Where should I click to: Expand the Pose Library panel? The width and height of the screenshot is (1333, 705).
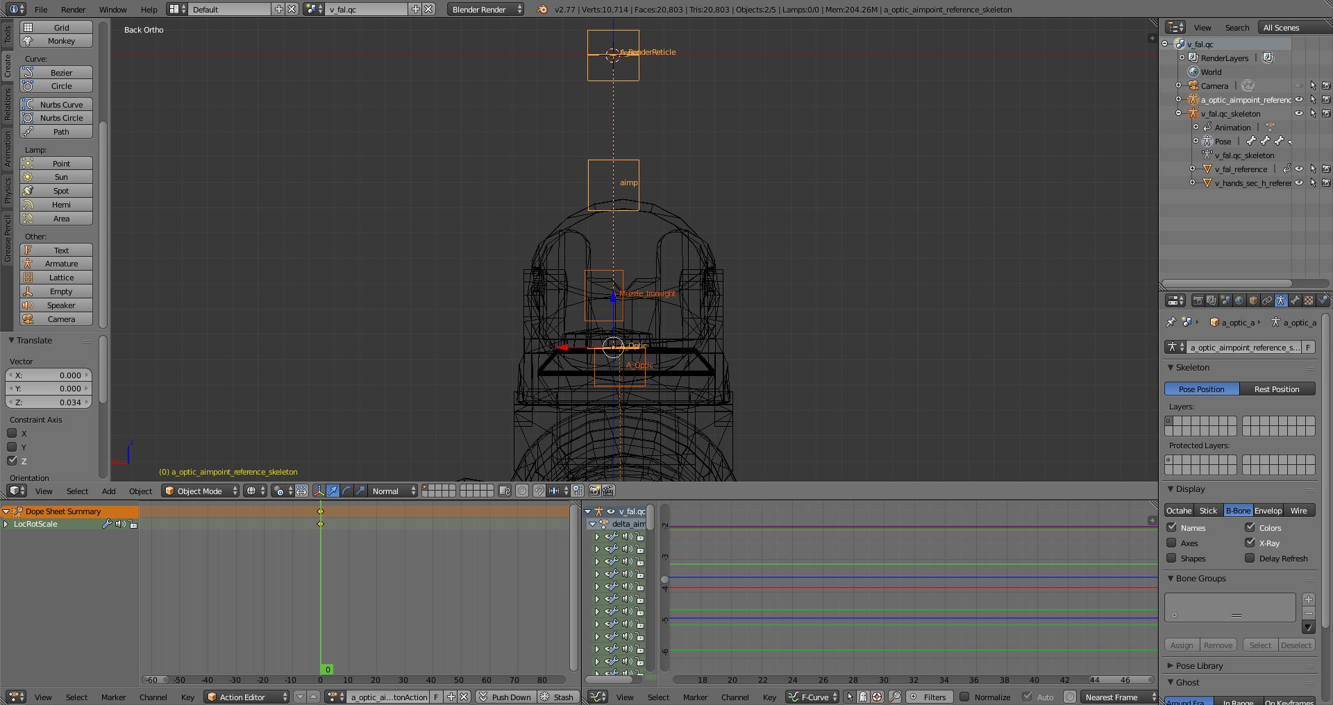pos(1199,666)
